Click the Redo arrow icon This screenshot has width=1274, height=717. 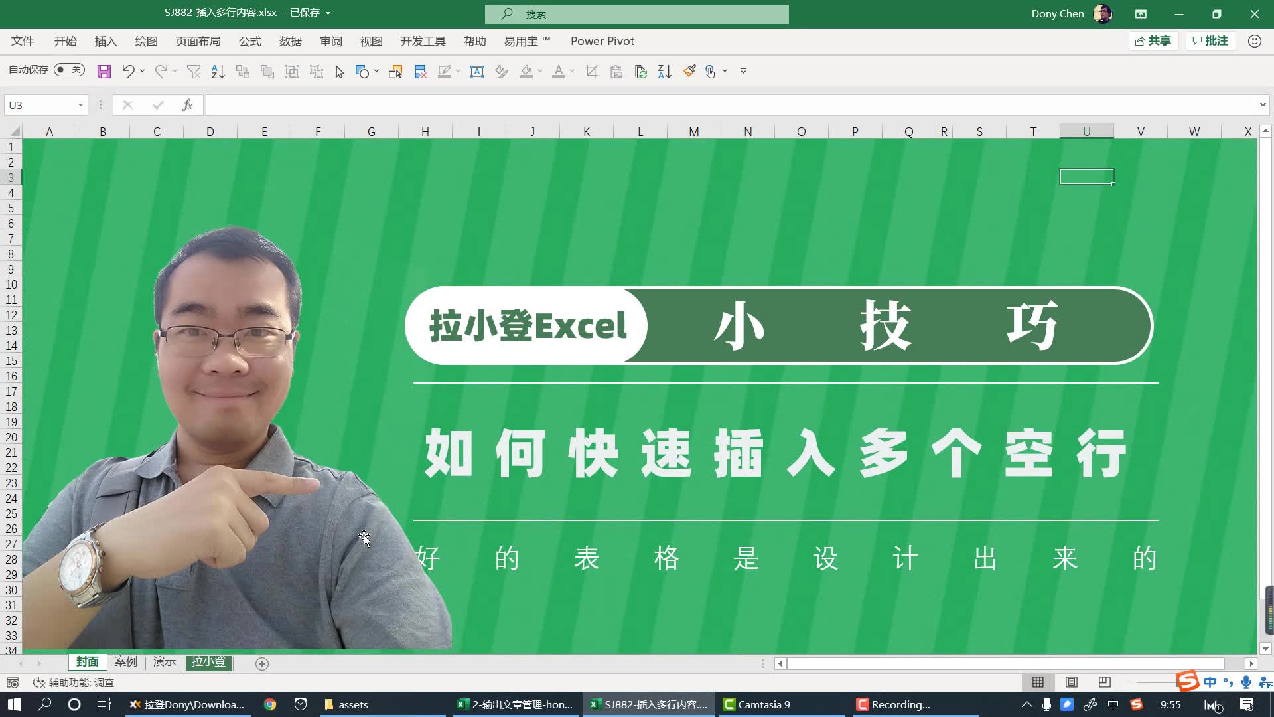click(x=161, y=72)
